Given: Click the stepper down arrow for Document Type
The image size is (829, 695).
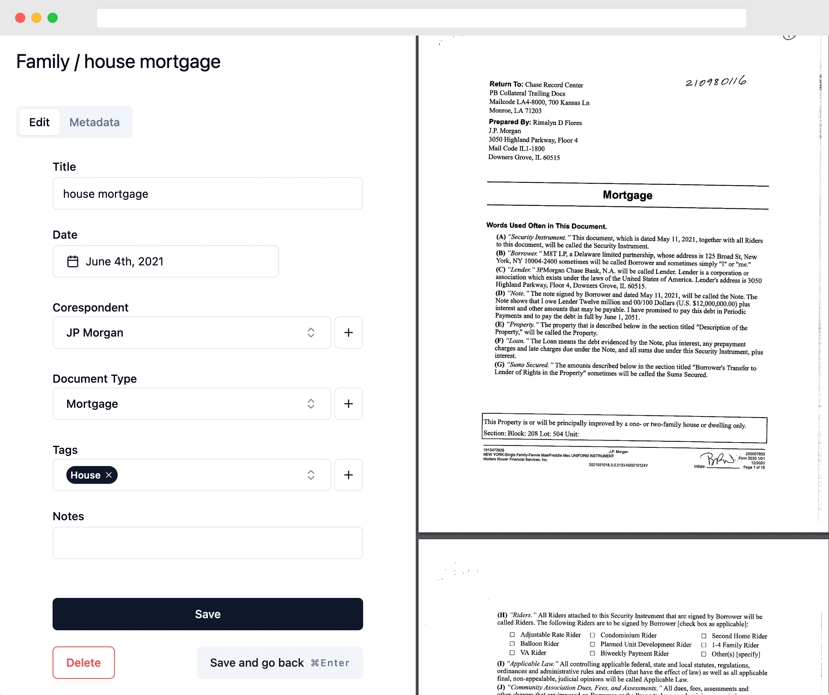Looking at the screenshot, I should pos(311,407).
